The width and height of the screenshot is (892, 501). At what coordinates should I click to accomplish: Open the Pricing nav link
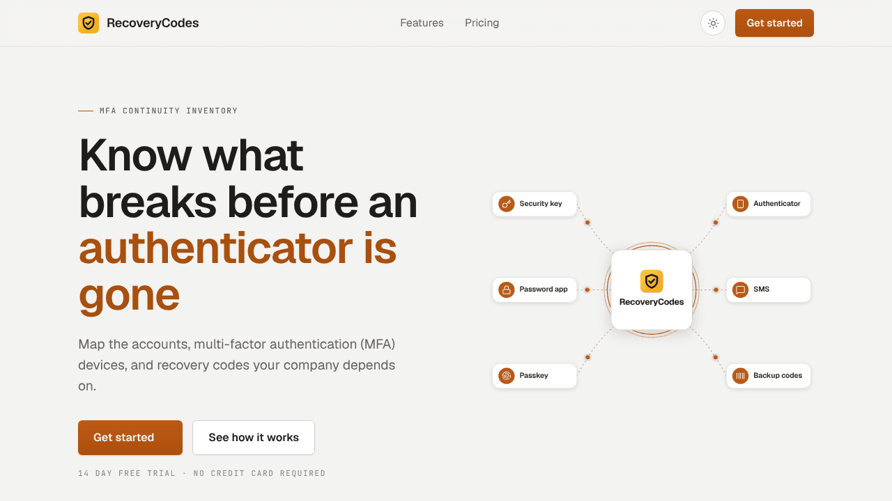[x=482, y=23]
